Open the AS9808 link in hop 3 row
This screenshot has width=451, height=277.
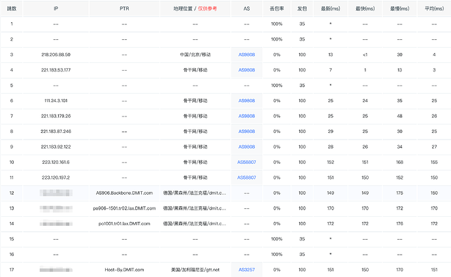[x=246, y=54]
